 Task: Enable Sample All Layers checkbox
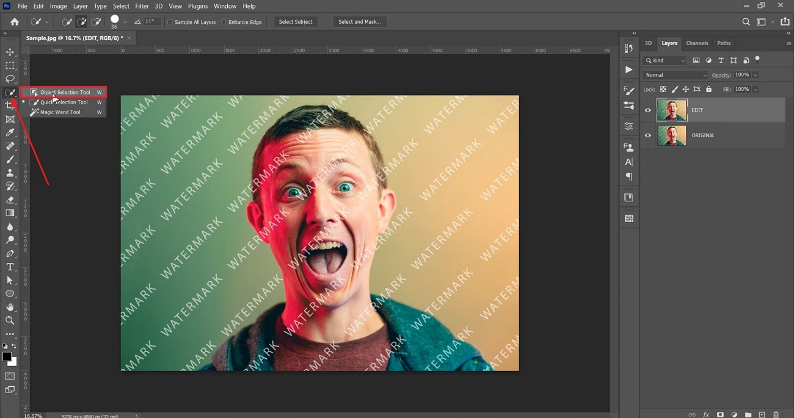pos(170,22)
